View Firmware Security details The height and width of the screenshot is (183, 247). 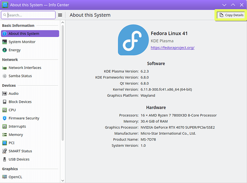(x=30, y=118)
